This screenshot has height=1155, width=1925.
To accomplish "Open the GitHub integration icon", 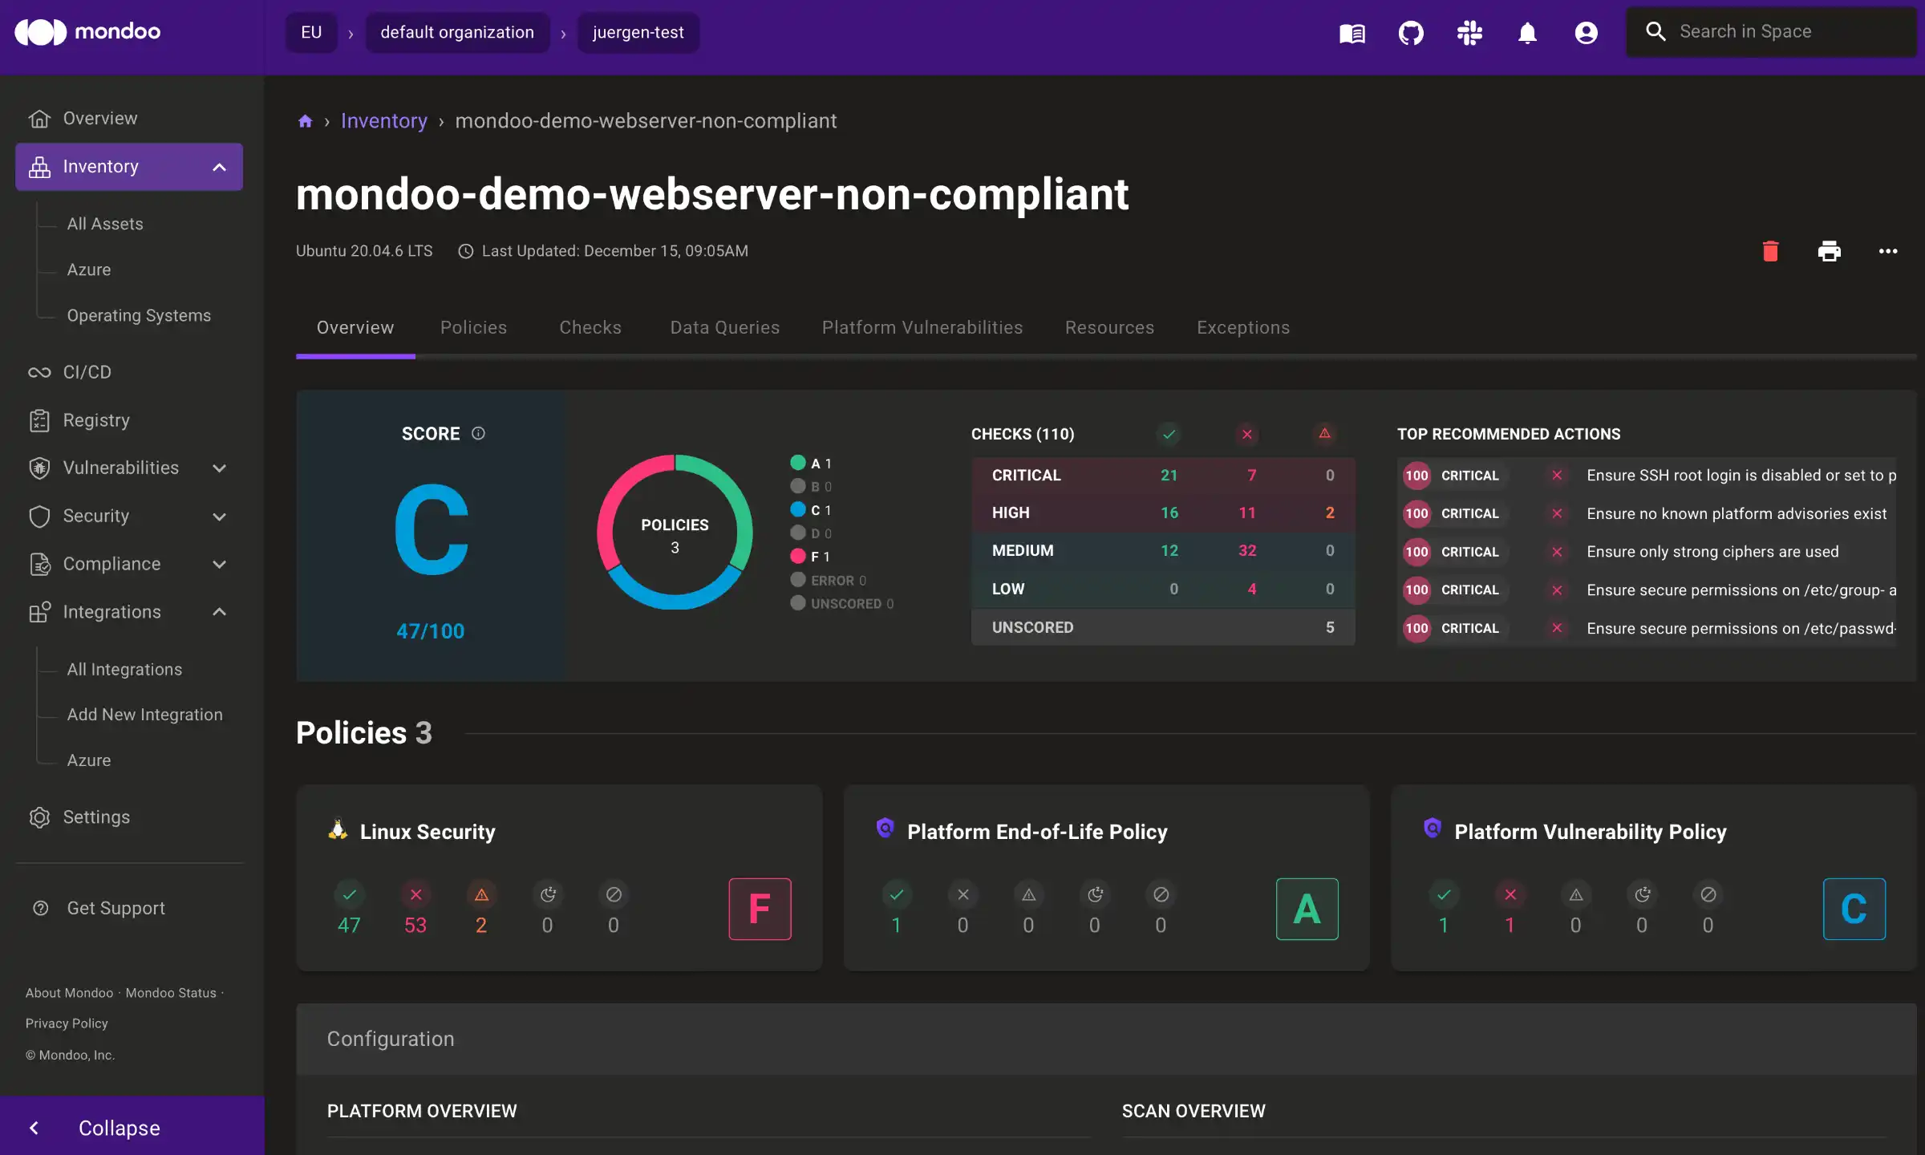I will 1411,33.
